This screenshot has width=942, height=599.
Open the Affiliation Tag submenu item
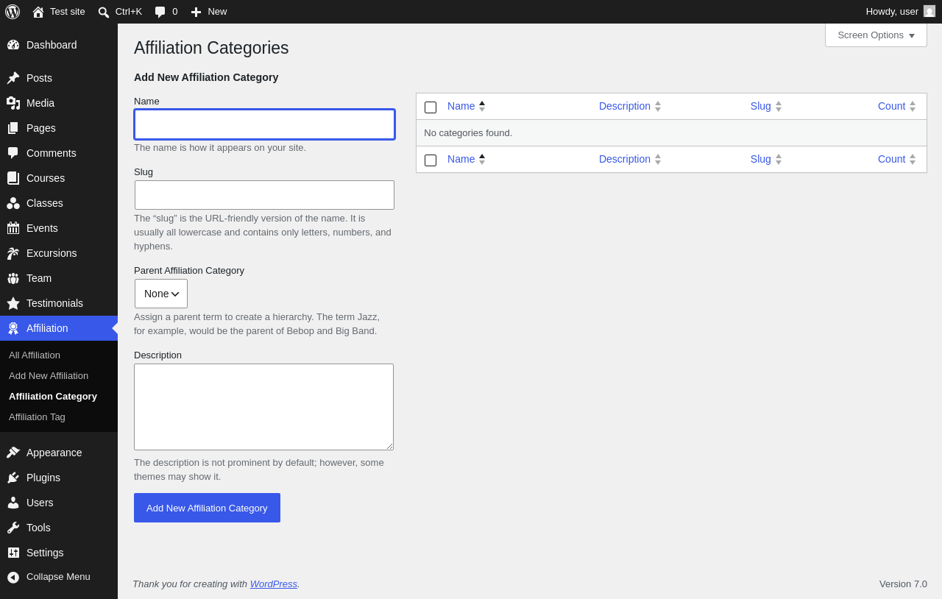coord(37,417)
